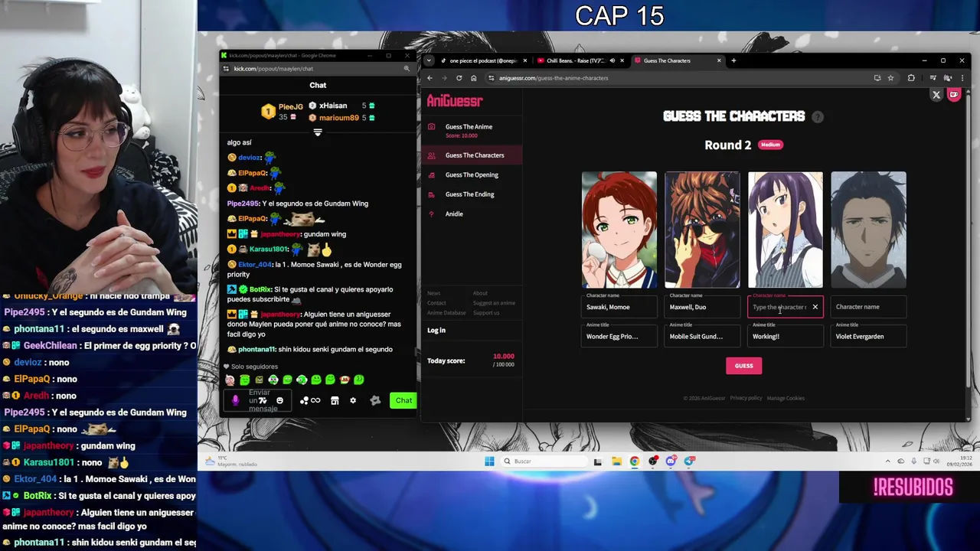Screen dimensions: 980x551
Task: Open the Manage Cookies footer link
Action: click(x=786, y=398)
